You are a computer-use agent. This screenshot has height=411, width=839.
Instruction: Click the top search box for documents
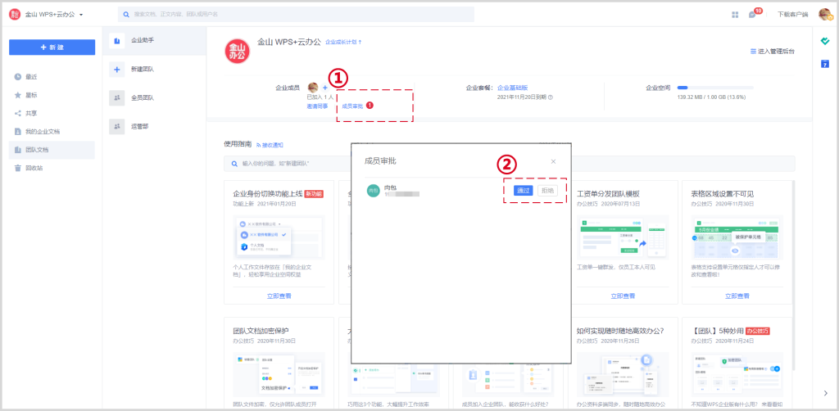[x=296, y=15]
